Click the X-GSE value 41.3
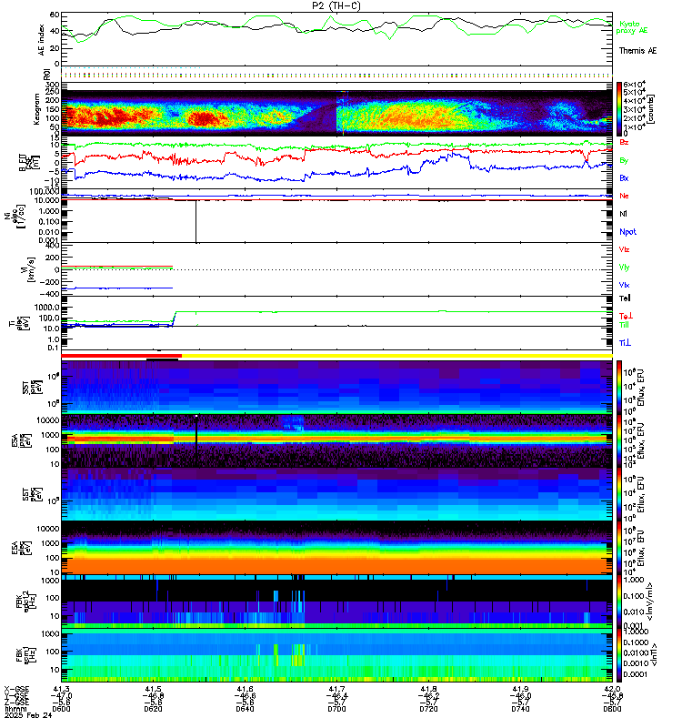This screenshot has height=728, width=682. coord(61,689)
